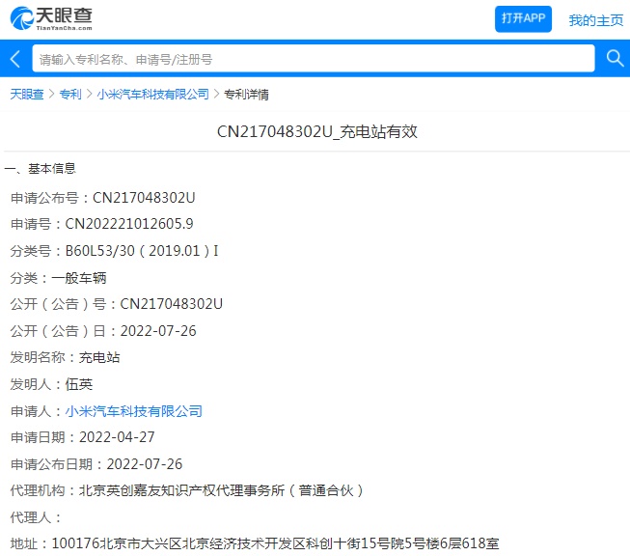Go to 我的主页 link
This screenshot has width=630, height=556.
coord(596,20)
